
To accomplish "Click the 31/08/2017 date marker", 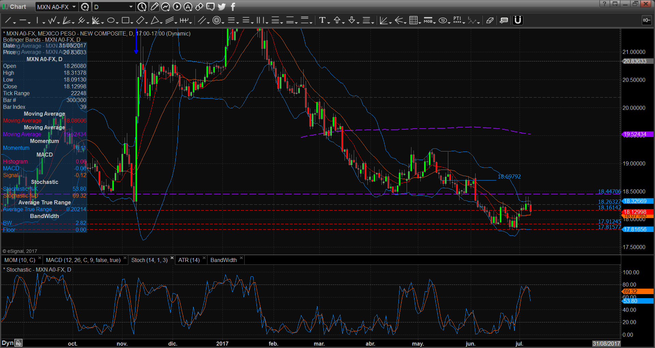I will tap(606, 344).
